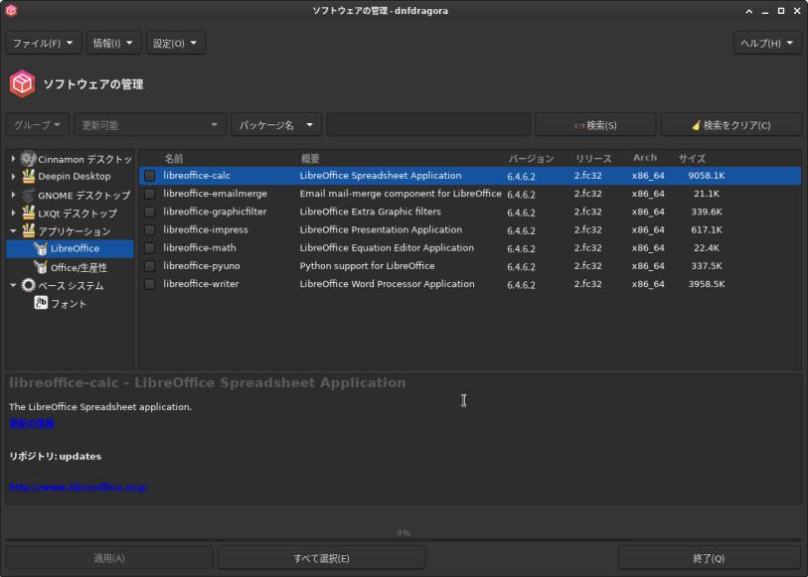Click the フォント font icon
The image size is (808, 577).
coord(41,303)
